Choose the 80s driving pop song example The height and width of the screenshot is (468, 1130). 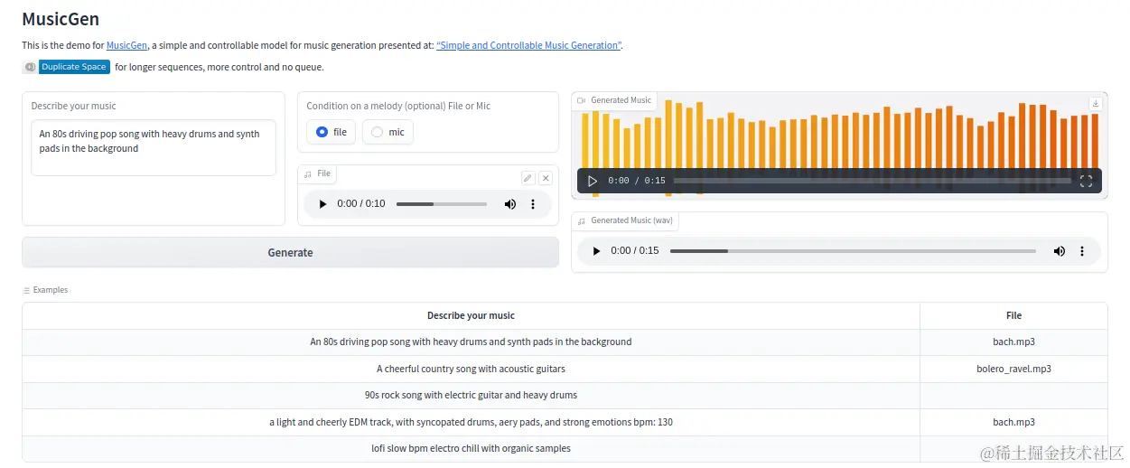[471, 342]
